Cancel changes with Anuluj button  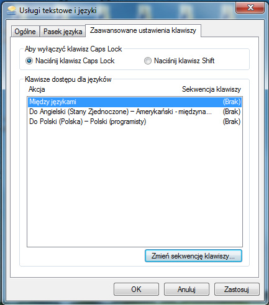186,289
